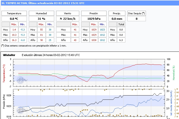Click the Días Sequía (*) header
179x119 pixels.
[x=136, y=13]
